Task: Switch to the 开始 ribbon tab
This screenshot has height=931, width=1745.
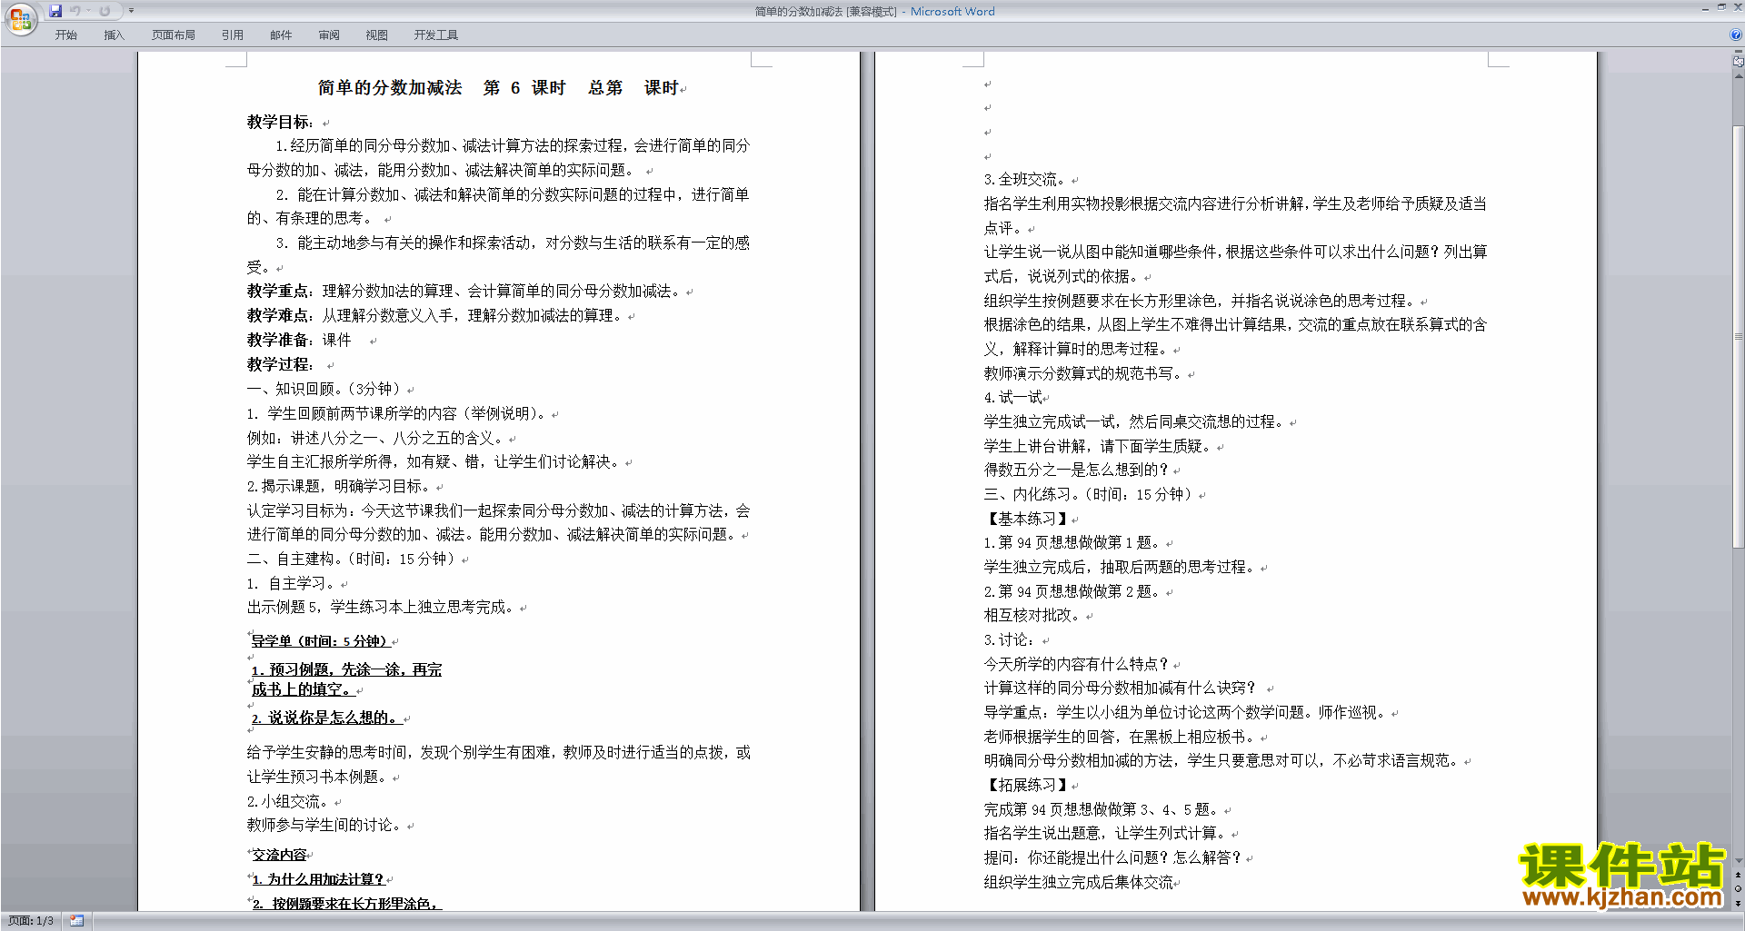Action: (x=65, y=35)
